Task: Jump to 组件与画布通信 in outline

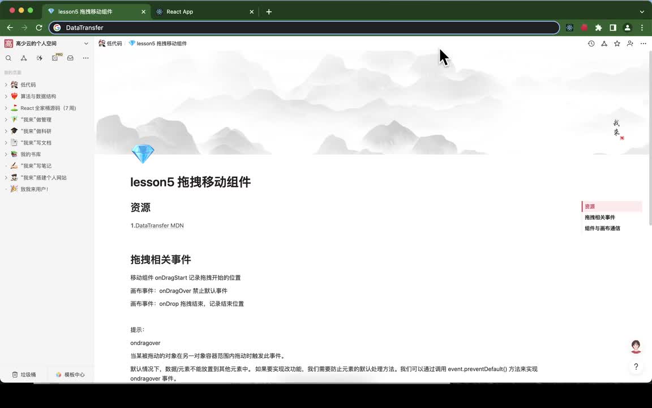Action: pyautogui.click(x=602, y=228)
